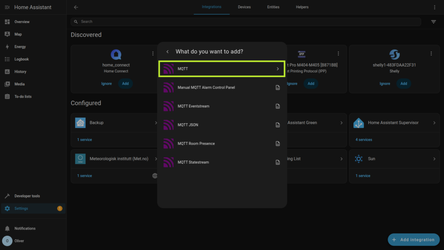444x250 pixels.
Task: Switch to the Devices tab
Action: [x=244, y=7]
